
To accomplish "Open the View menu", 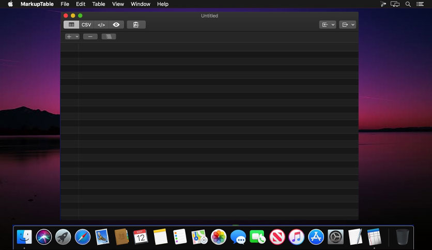I will click(118, 4).
